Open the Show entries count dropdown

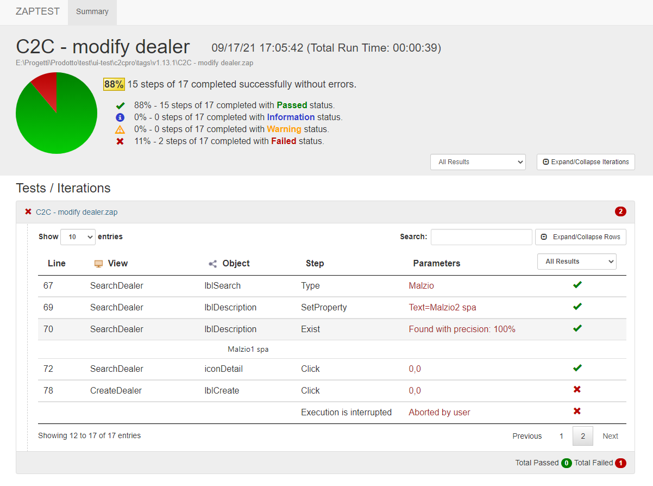point(78,237)
